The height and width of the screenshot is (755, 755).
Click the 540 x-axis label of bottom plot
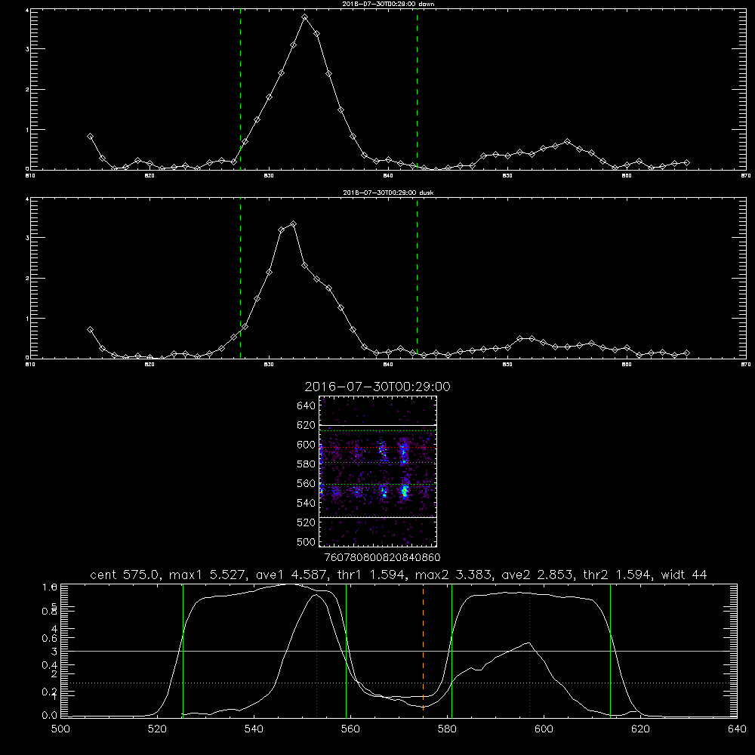tap(254, 729)
